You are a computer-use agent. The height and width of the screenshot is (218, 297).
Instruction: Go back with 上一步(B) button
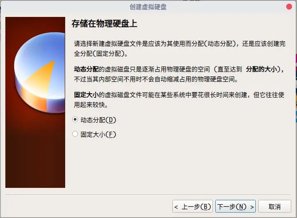(193, 206)
